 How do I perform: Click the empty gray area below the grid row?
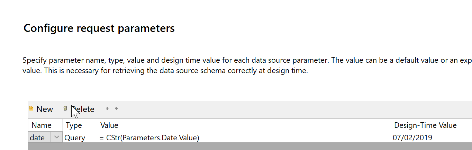[x=242, y=146]
